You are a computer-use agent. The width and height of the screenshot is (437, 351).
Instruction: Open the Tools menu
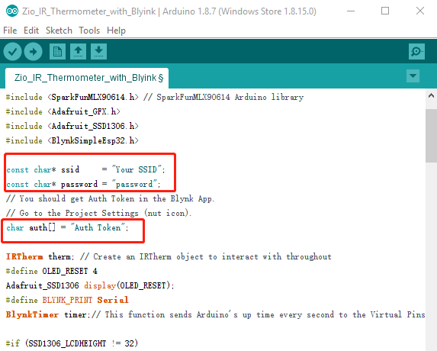pyautogui.click(x=89, y=30)
